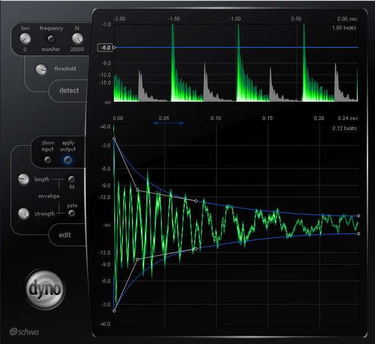Click the dyno logo badge
Viewport: 375px width, 344px height.
[x=46, y=289]
